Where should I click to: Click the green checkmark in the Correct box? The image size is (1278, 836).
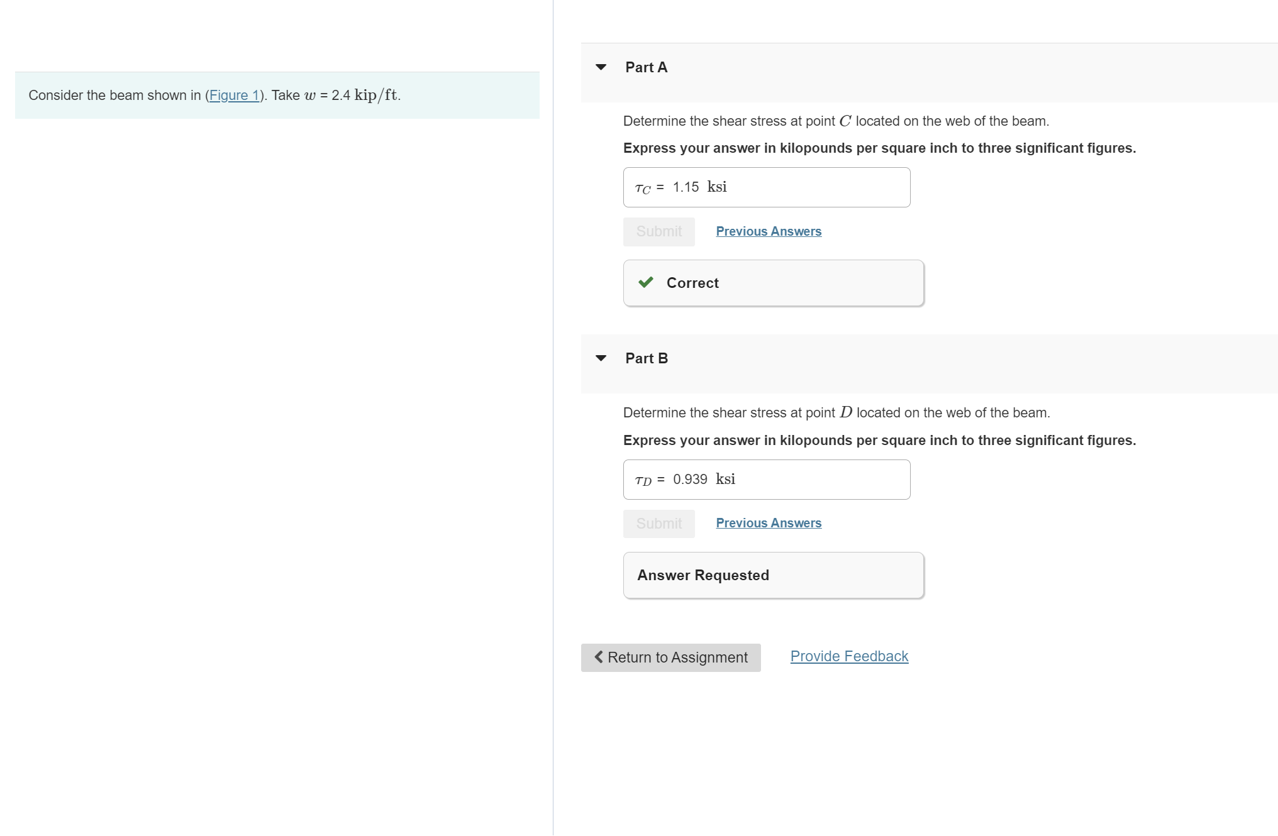coord(645,282)
